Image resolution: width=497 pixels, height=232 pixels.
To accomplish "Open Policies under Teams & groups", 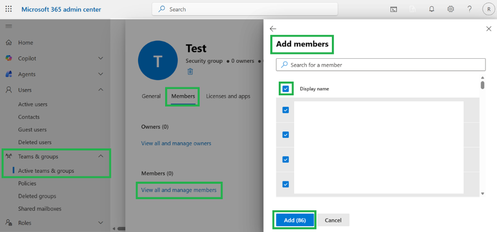I will pos(27,183).
